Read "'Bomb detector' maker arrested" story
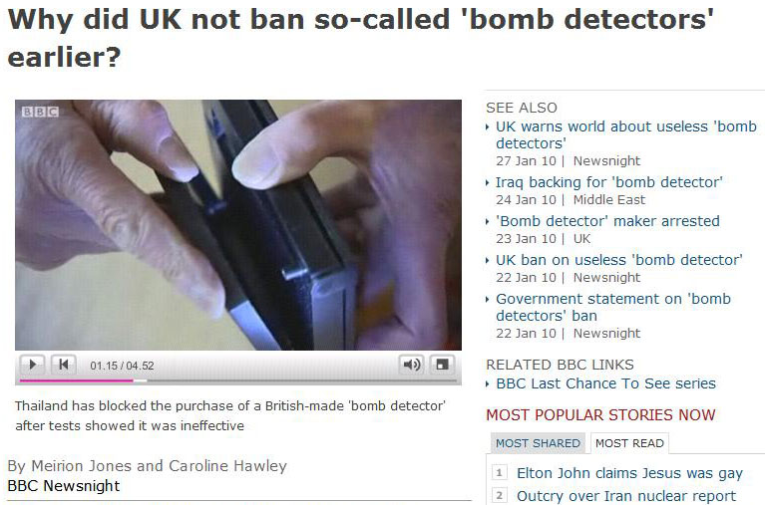Screen dimensions: 765x505 [607, 221]
